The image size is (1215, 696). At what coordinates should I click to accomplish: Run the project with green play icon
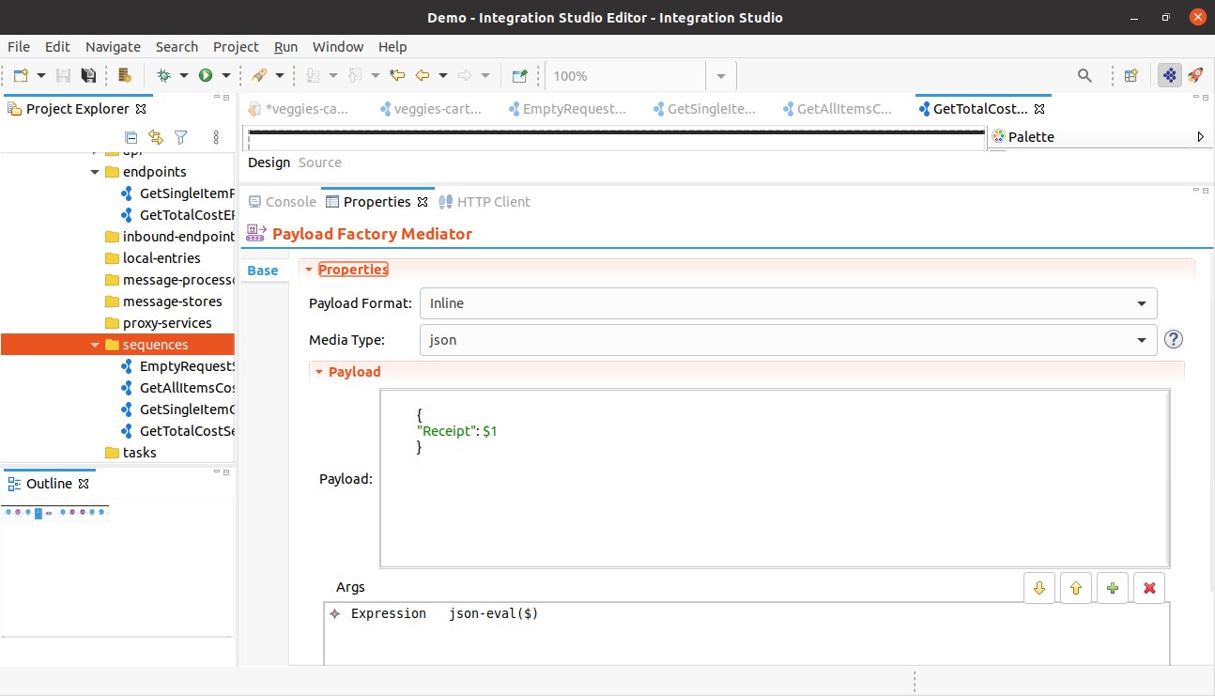click(x=205, y=76)
